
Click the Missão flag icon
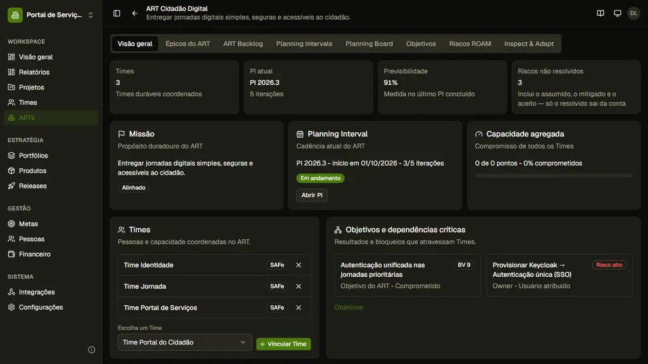pos(121,134)
